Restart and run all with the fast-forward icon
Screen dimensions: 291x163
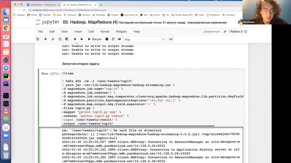[120, 39]
